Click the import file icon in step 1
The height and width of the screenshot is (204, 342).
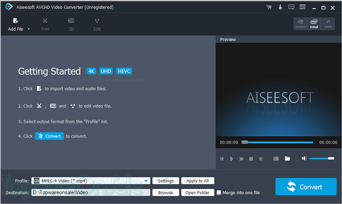(39, 89)
